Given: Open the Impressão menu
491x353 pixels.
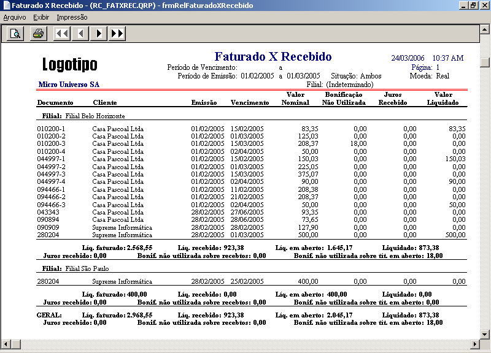Looking at the screenshot, I should click(x=72, y=18).
